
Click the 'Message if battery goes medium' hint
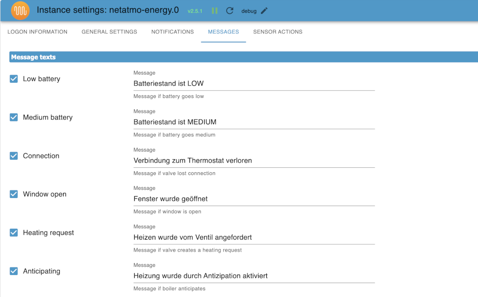tap(174, 135)
